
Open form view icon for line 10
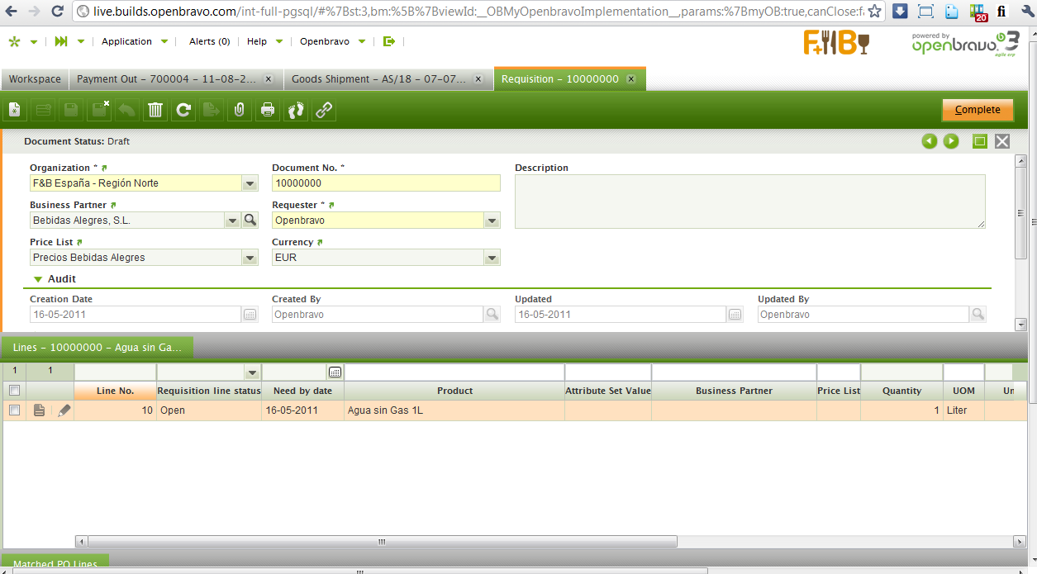(x=39, y=410)
